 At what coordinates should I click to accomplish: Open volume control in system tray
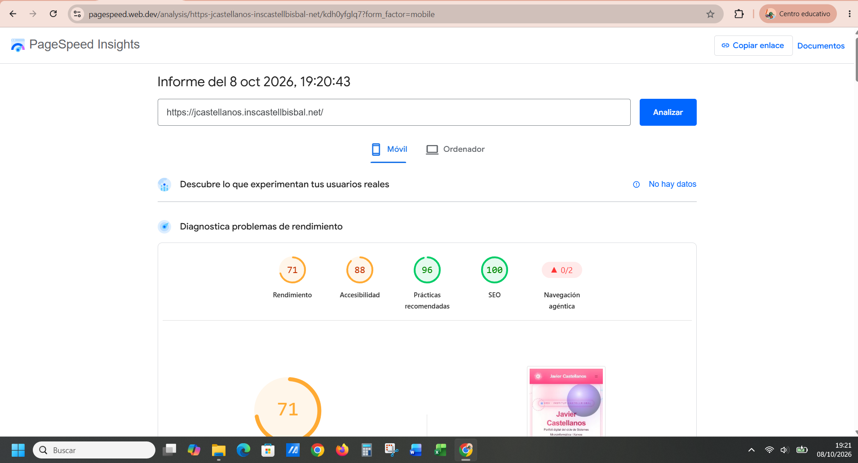tap(785, 450)
